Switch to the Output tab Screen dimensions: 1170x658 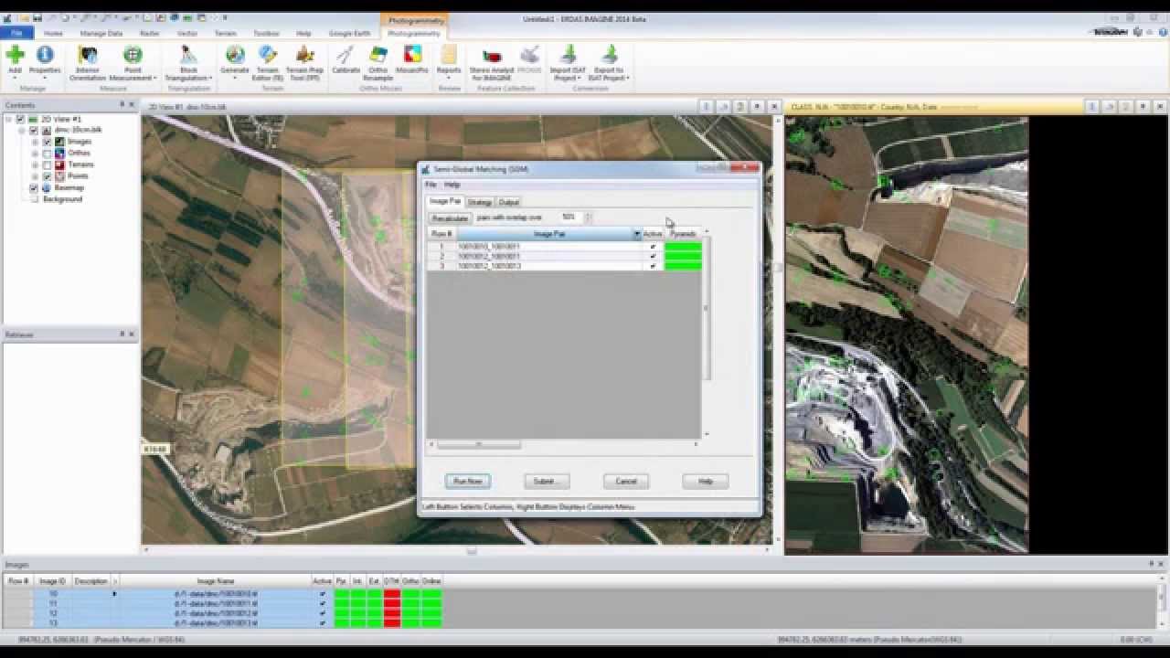(509, 202)
